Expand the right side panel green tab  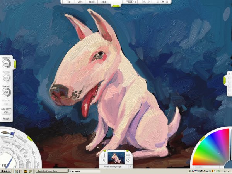tap(225, 80)
